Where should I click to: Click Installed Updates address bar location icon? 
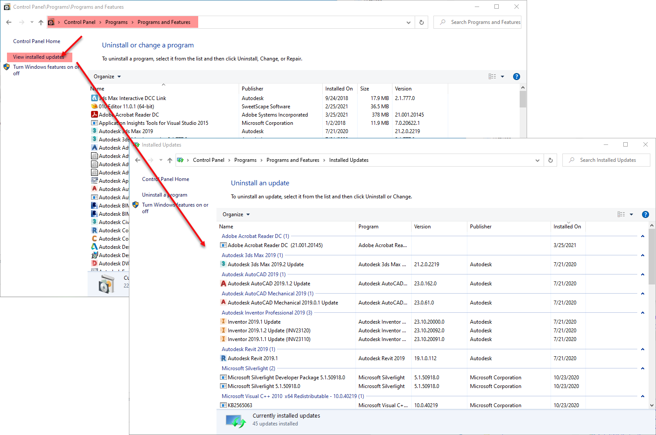point(180,160)
